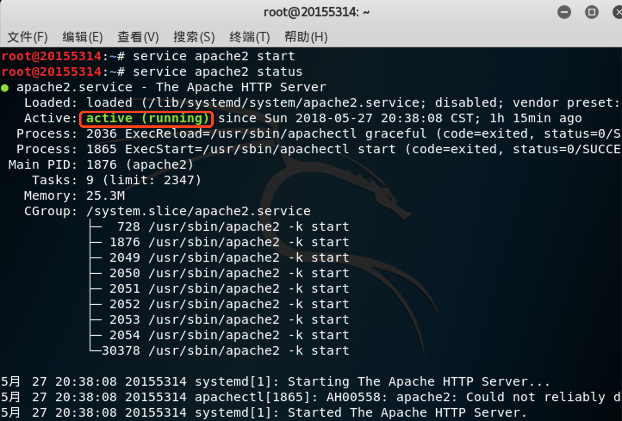The width and height of the screenshot is (622, 421).
Task: Click process row 2052 /usr/sbin/apache2
Action: 229,304
